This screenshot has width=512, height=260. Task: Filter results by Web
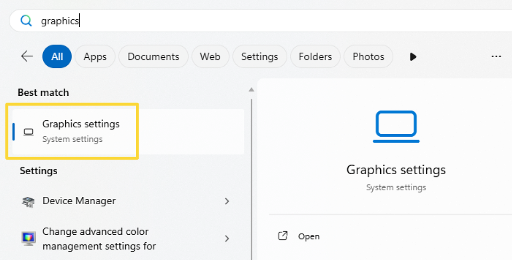point(210,57)
